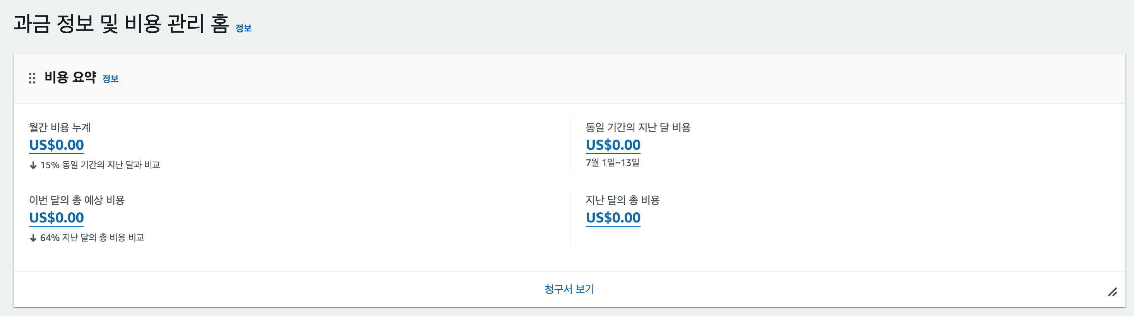The width and height of the screenshot is (1134, 316).
Task: Click the 동일 기간의 지난 달 비용 label
Action: [638, 128]
